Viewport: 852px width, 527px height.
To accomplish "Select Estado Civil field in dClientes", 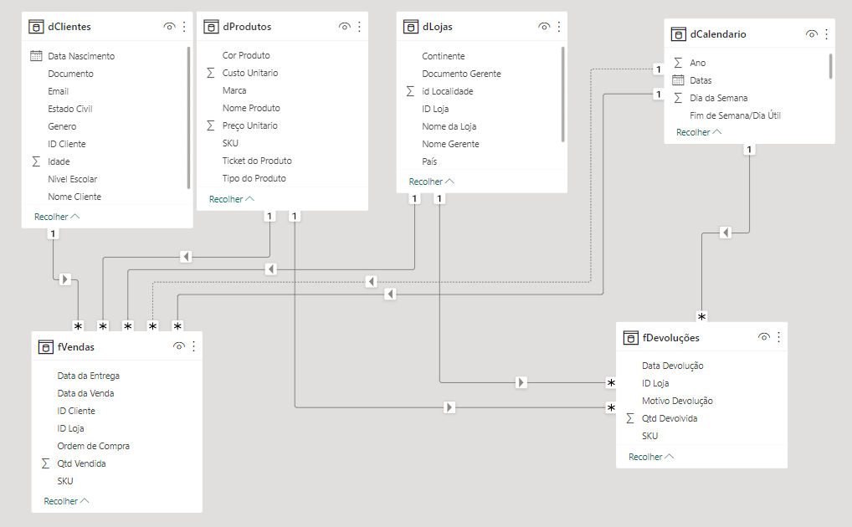I will coord(70,109).
